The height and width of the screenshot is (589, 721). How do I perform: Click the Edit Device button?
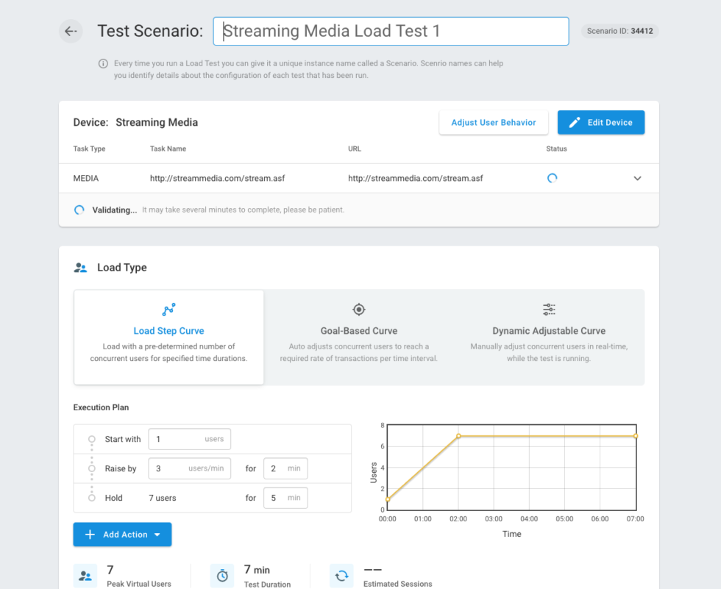(601, 122)
